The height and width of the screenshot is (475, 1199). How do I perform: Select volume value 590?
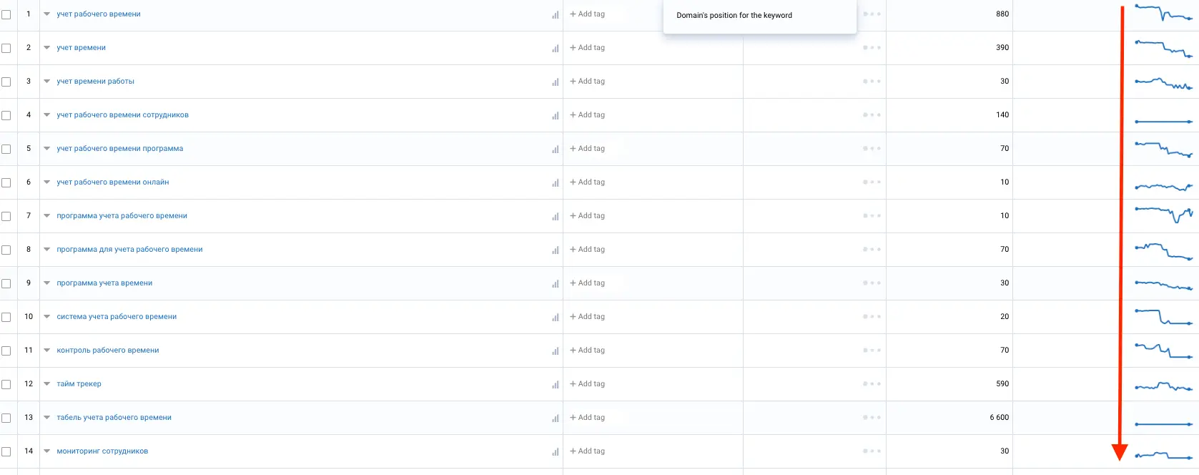pos(1002,384)
